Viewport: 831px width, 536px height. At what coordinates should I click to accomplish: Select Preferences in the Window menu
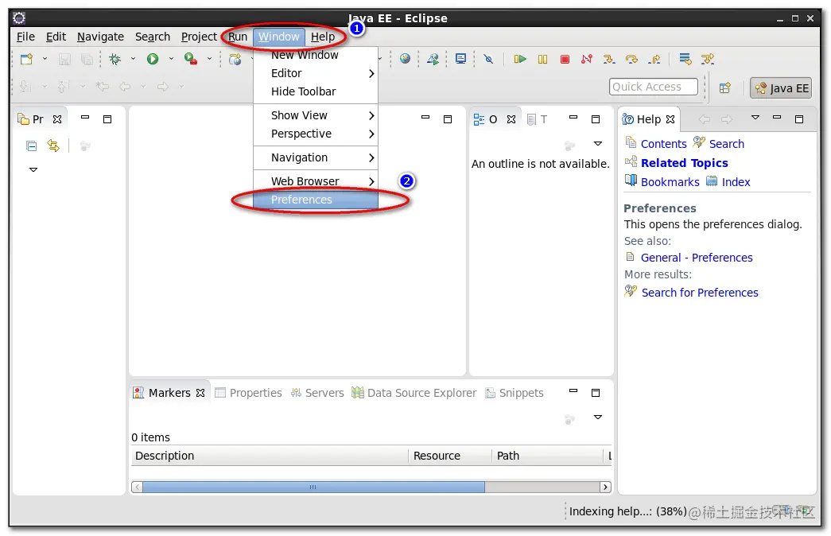tap(316, 200)
